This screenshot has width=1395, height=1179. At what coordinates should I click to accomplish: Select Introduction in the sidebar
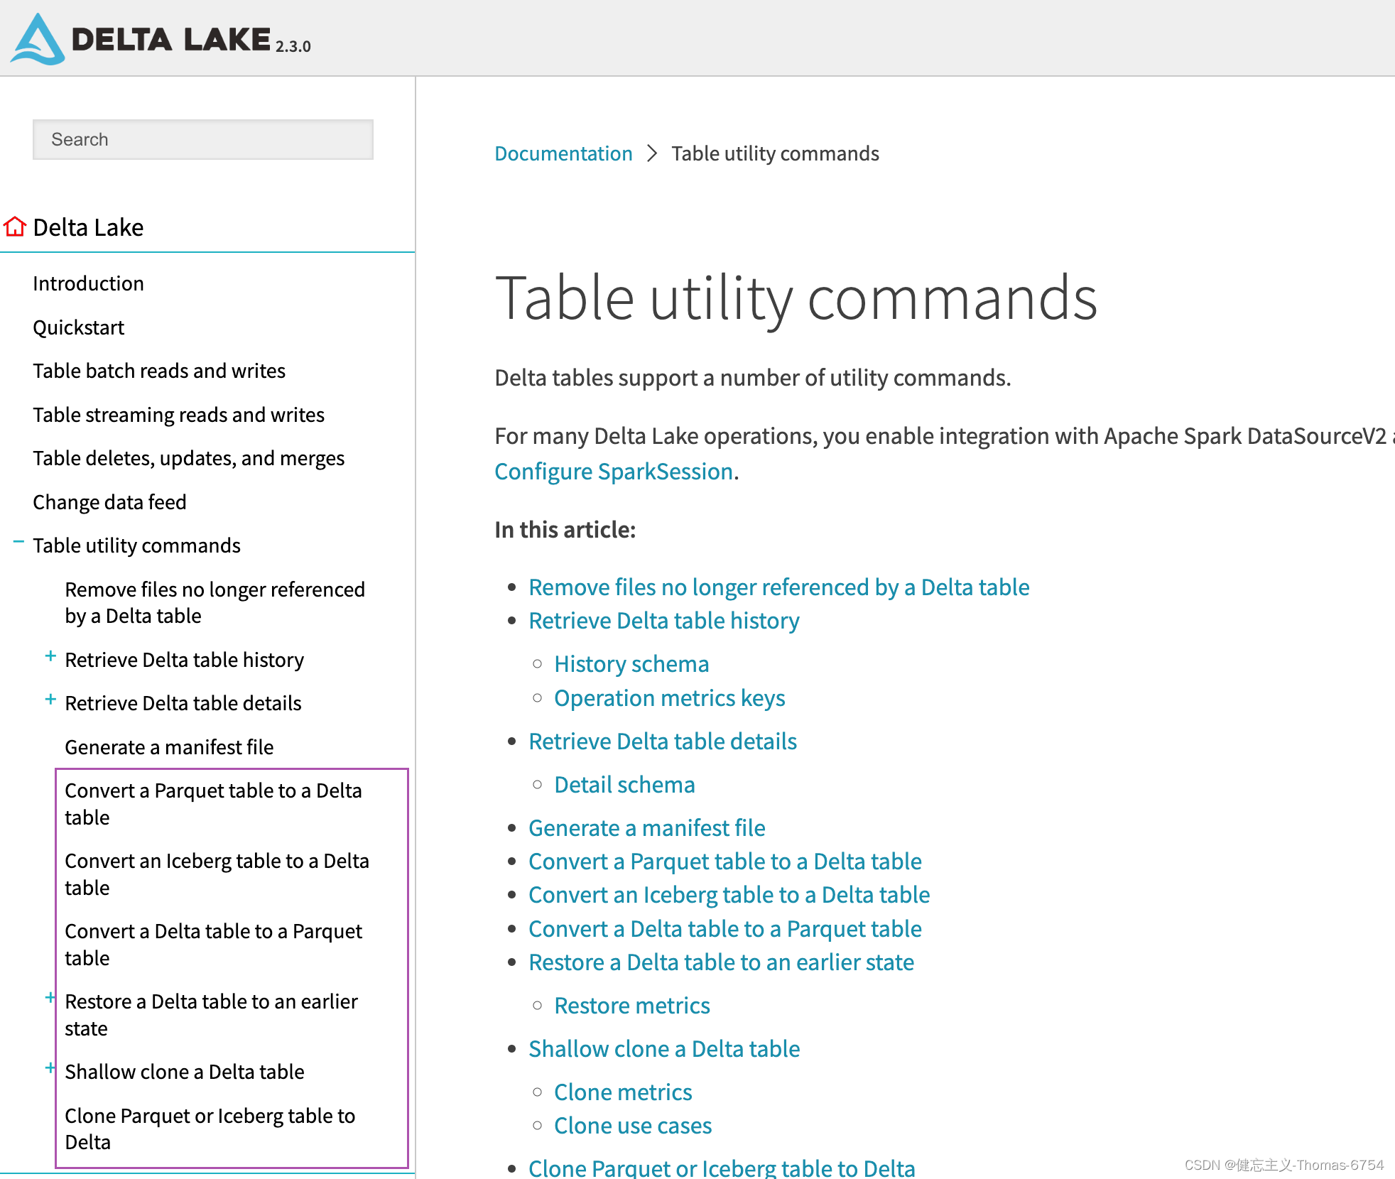[88, 283]
